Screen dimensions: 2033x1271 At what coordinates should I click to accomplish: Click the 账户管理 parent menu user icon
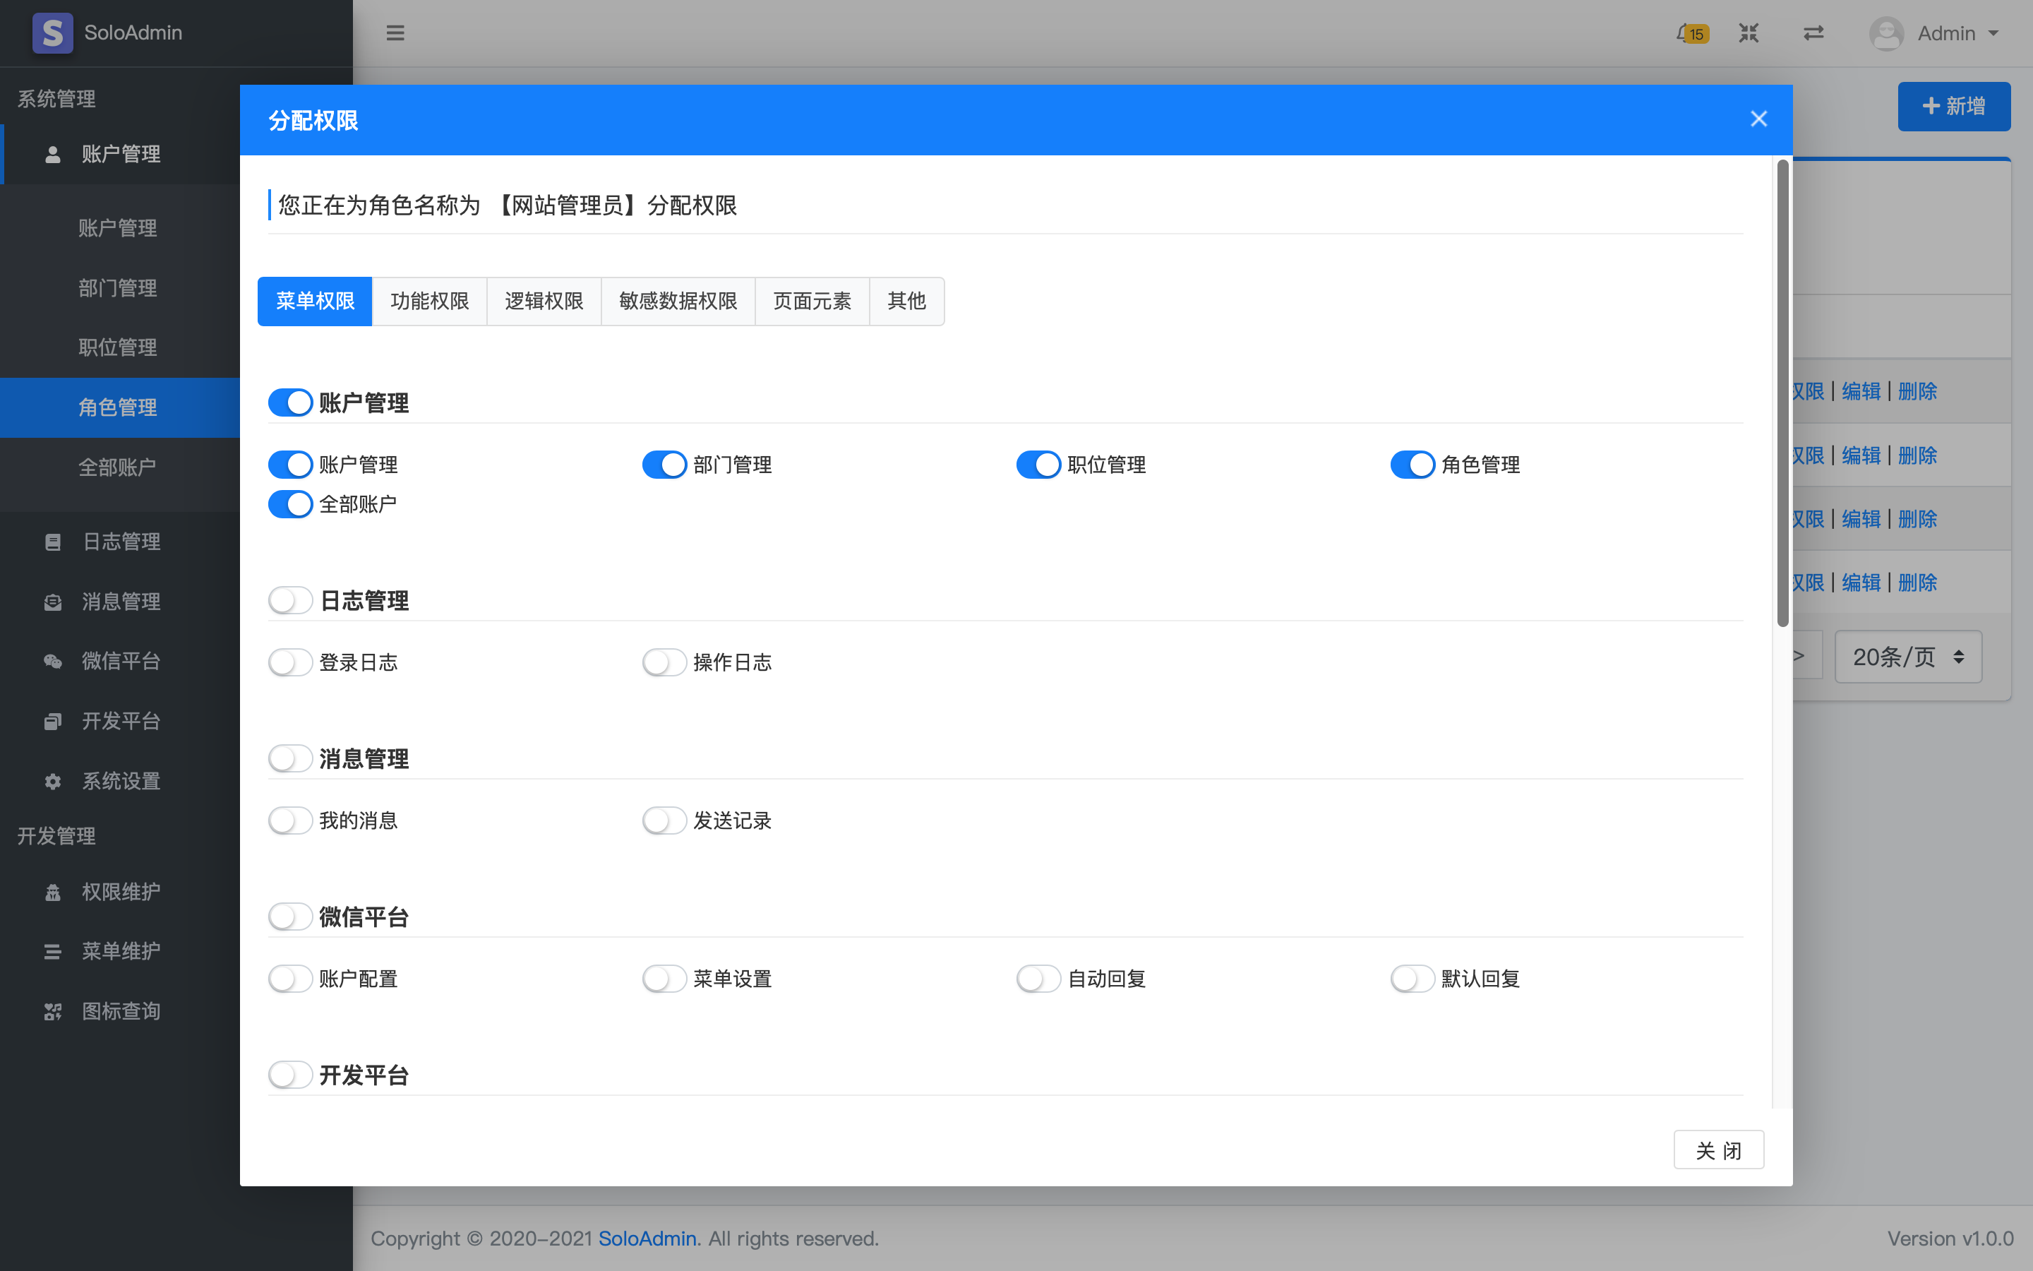click(x=53, y=154)
